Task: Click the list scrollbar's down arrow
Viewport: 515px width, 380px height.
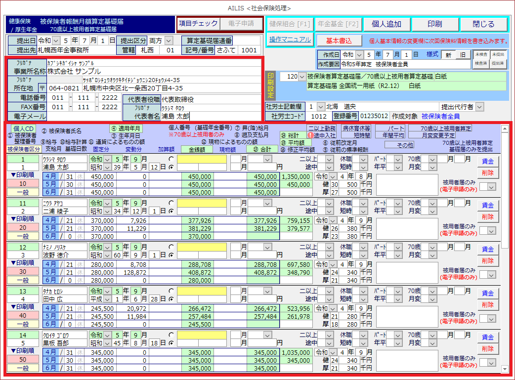Action: tap(505, 369)
